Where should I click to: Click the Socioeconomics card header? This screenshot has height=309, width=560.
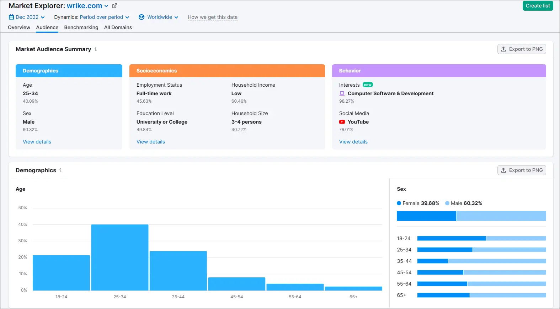(x=227, y=71)
